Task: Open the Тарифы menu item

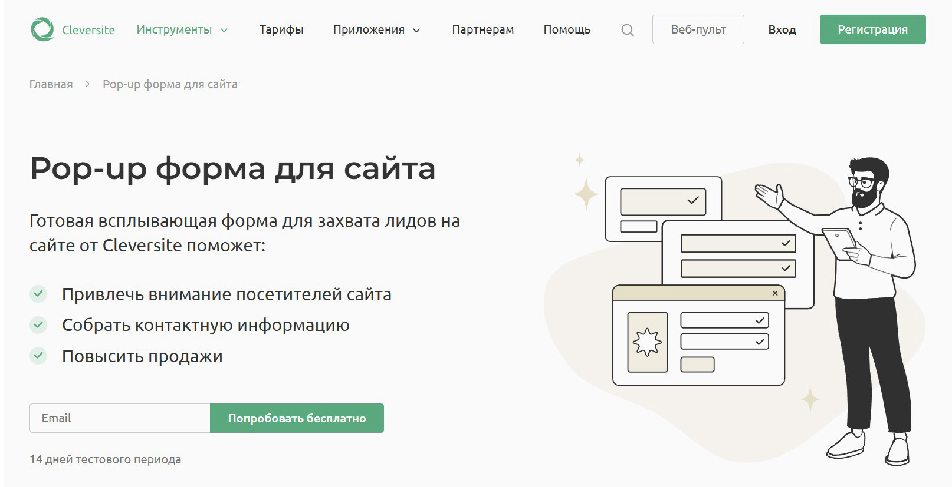Action: click(281, 29)
